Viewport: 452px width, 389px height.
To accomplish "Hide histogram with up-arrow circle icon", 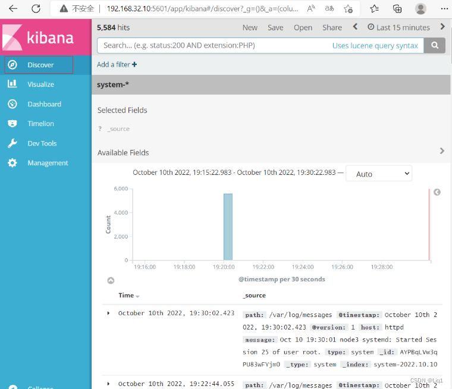I will click(111, 280).
